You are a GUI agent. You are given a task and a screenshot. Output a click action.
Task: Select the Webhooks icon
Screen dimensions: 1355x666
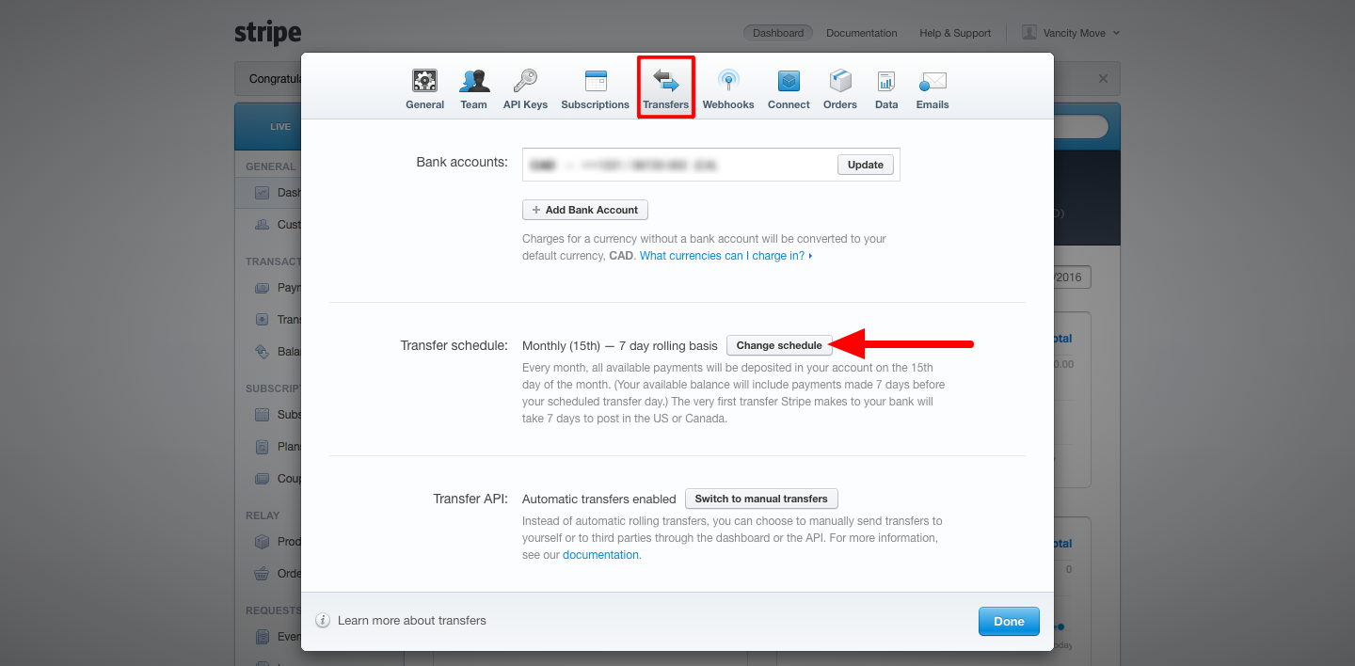(728, 82)
